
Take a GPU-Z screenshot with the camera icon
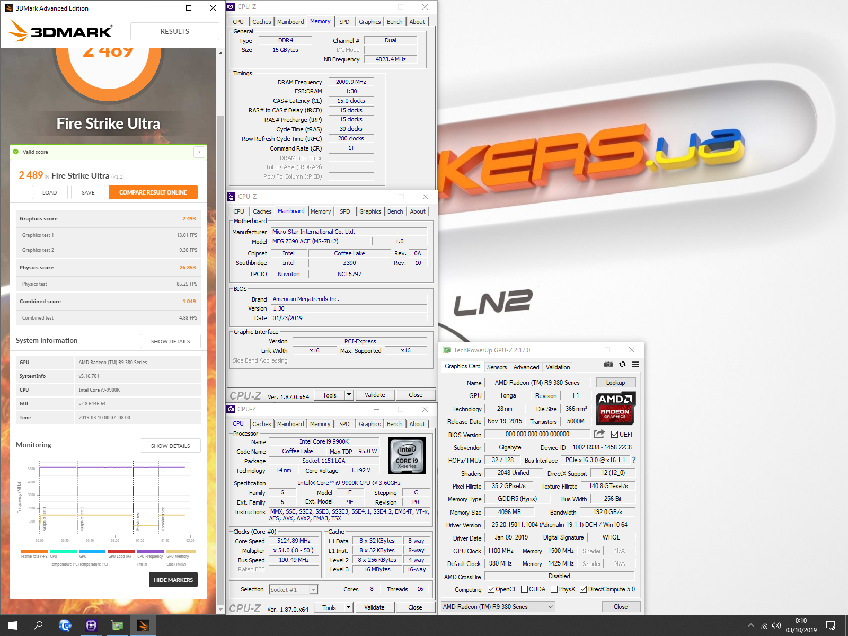click(608, 365)
